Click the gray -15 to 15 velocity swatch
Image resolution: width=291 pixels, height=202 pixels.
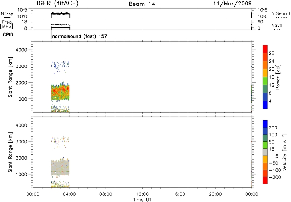pyautogui.click(x=265, y=152)
